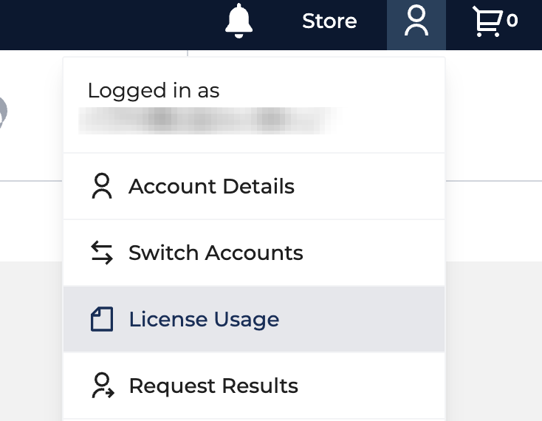Click the Account Details person icon
The width and height of the screenshot is (542, 421).
(x=102, y=186)
